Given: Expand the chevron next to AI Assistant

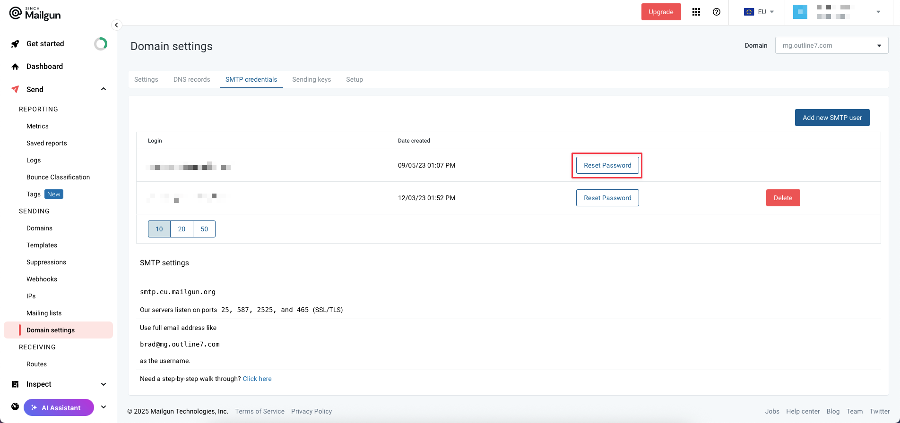Looking at the screenshot, I should click(104, 407).
